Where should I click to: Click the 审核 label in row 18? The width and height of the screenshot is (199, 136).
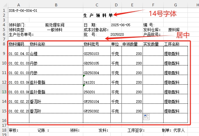[13, 130]
